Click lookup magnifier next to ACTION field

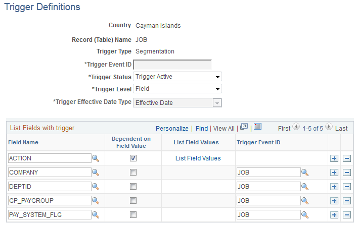point(96,158)
